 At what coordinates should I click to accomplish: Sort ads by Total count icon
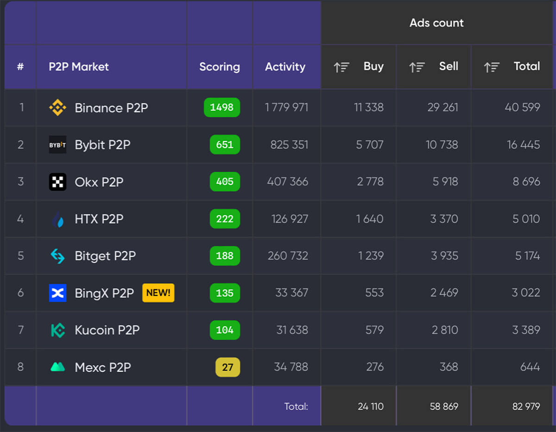point(492,67)
